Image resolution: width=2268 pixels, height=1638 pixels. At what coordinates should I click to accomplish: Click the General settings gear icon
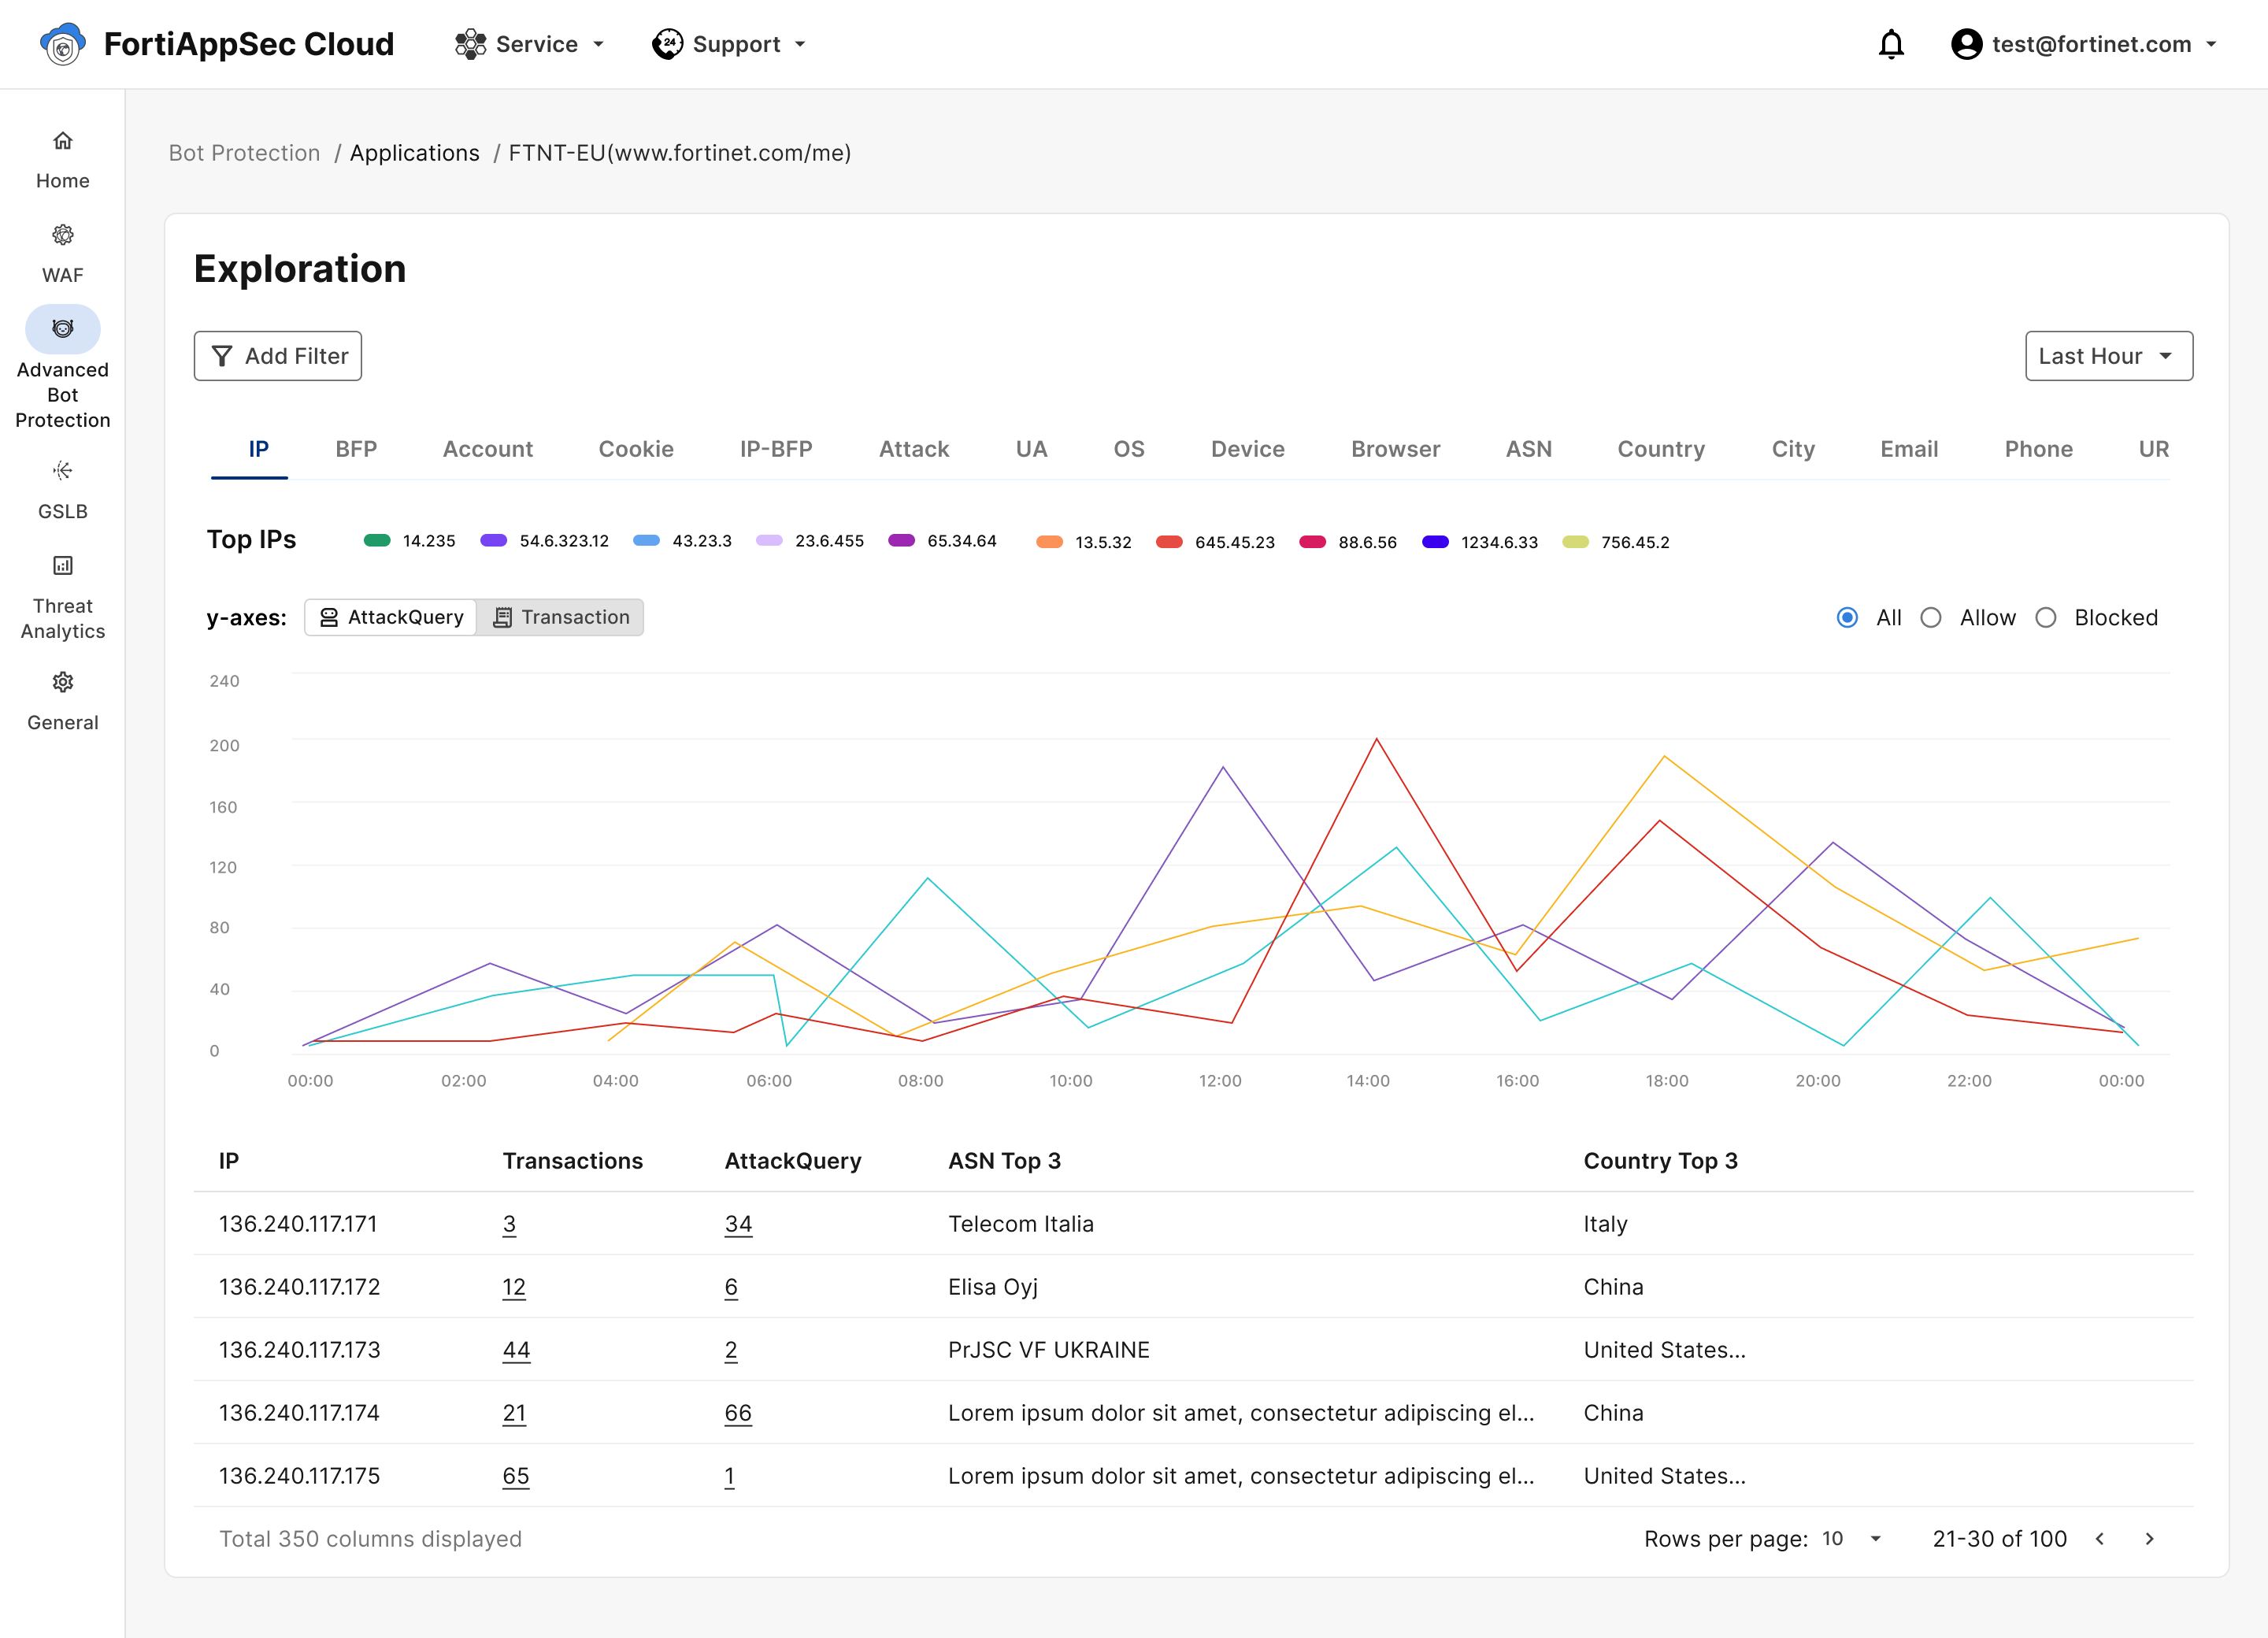coord(62,682)
